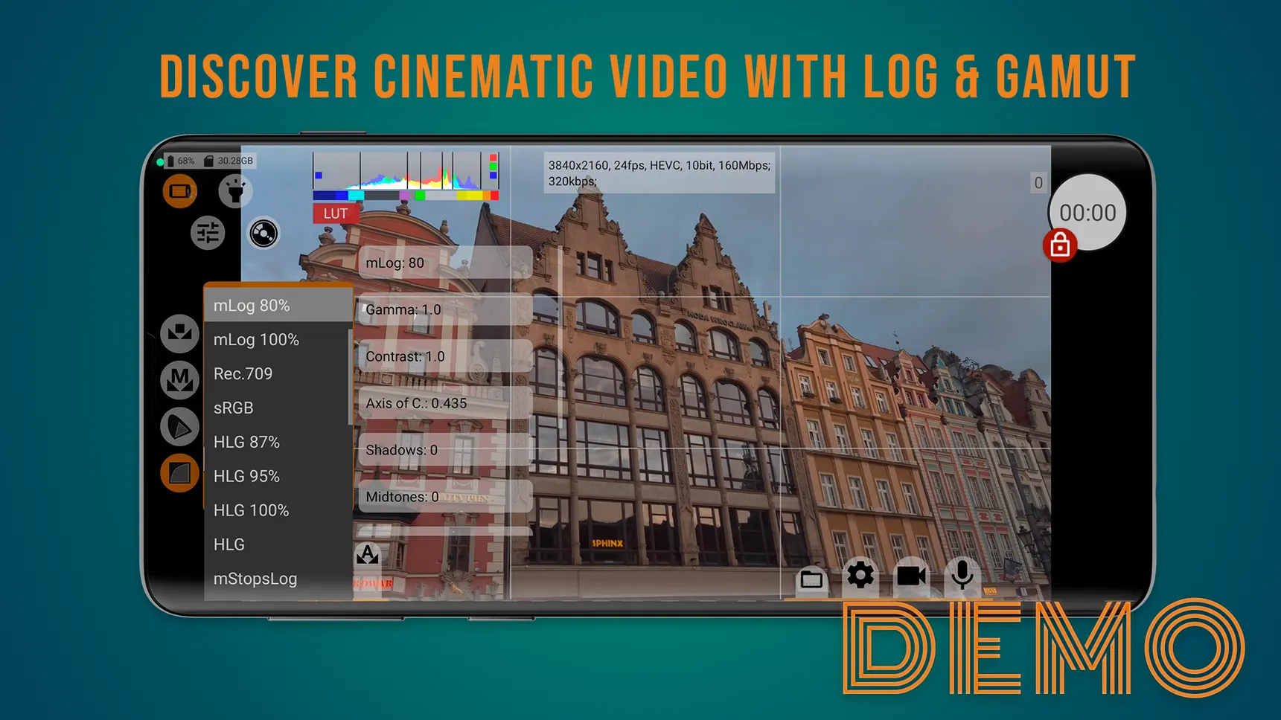Adjust the Gamma: 1.0 slider
Viewport: 1281px width, 720px height.
(x=444, y=310)
